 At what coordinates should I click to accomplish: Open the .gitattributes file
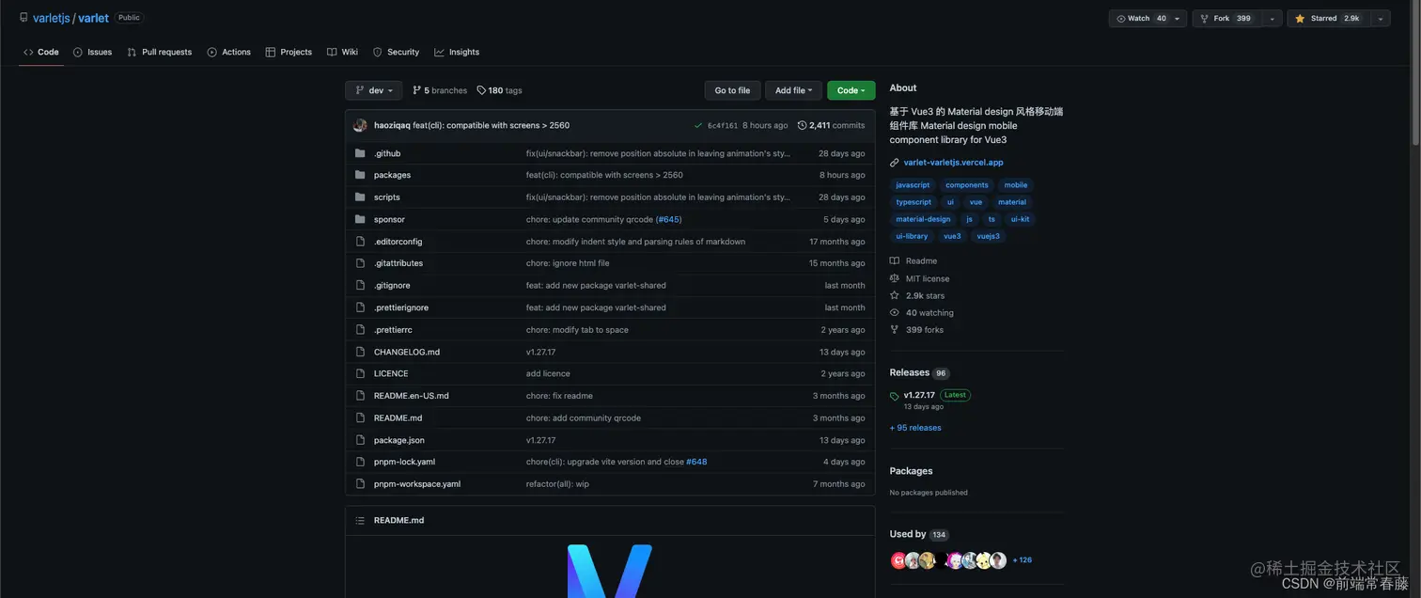pyautogui.click(x=398, y=263)
